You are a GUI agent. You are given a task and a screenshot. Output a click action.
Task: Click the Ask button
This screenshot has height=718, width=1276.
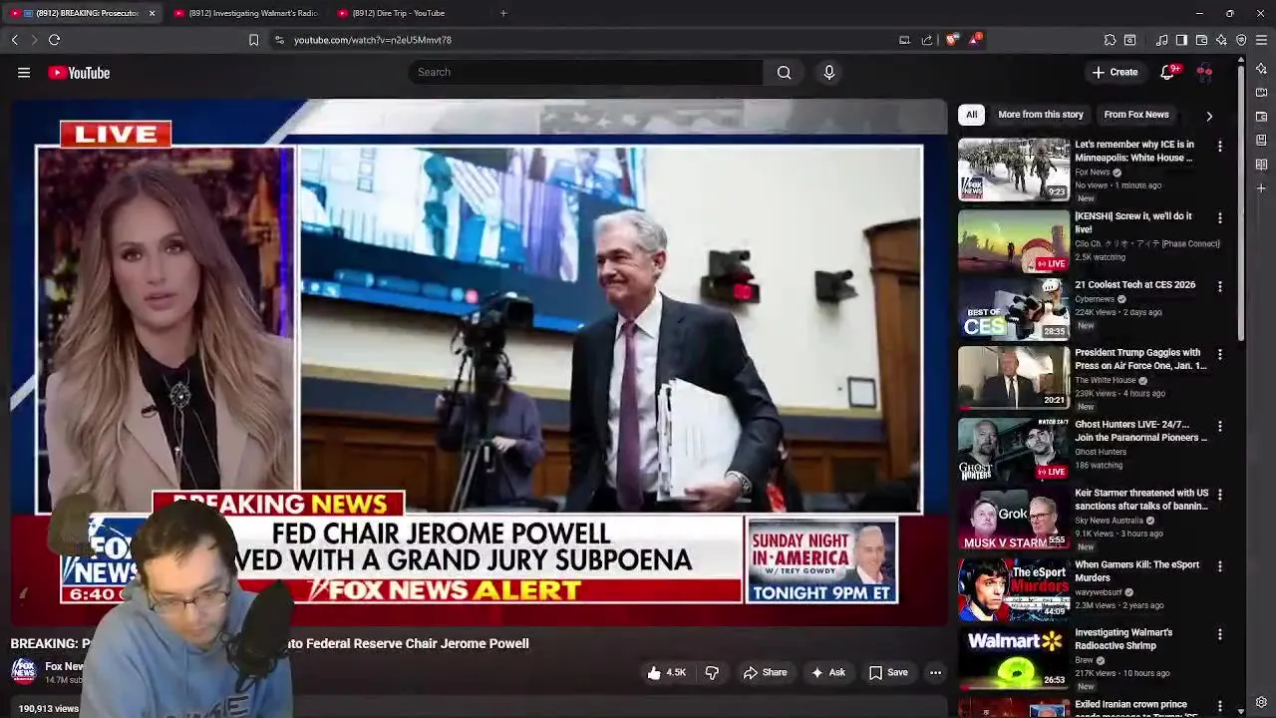coord(827,673)
